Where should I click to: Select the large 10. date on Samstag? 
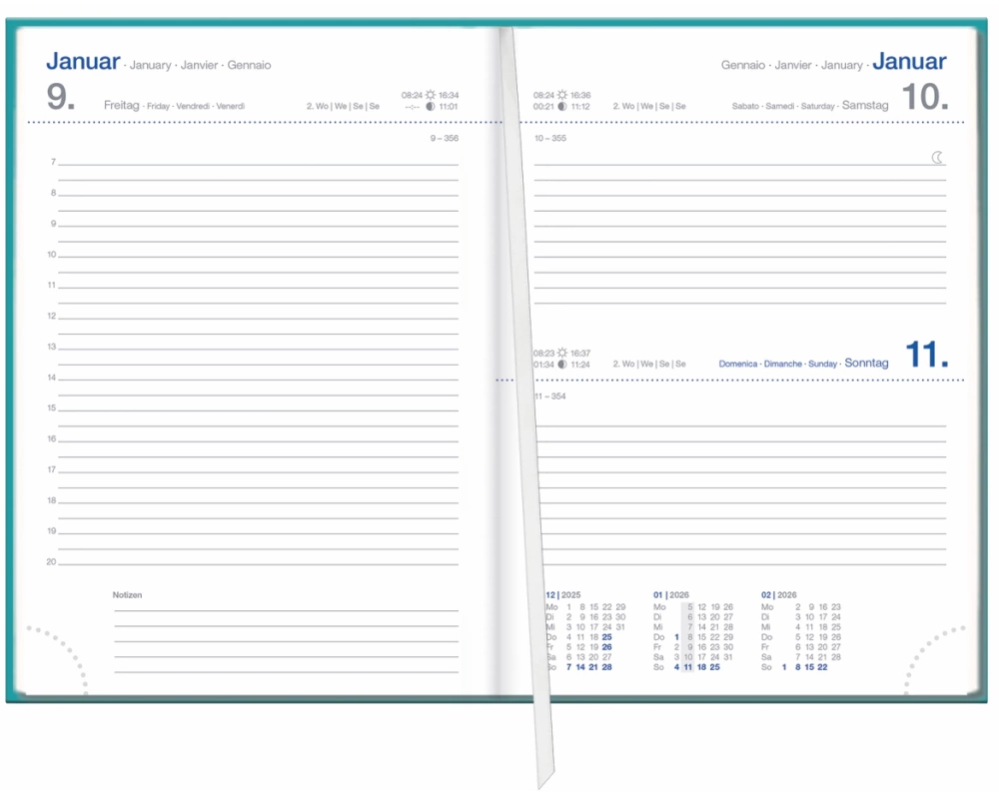coord(924,98)
